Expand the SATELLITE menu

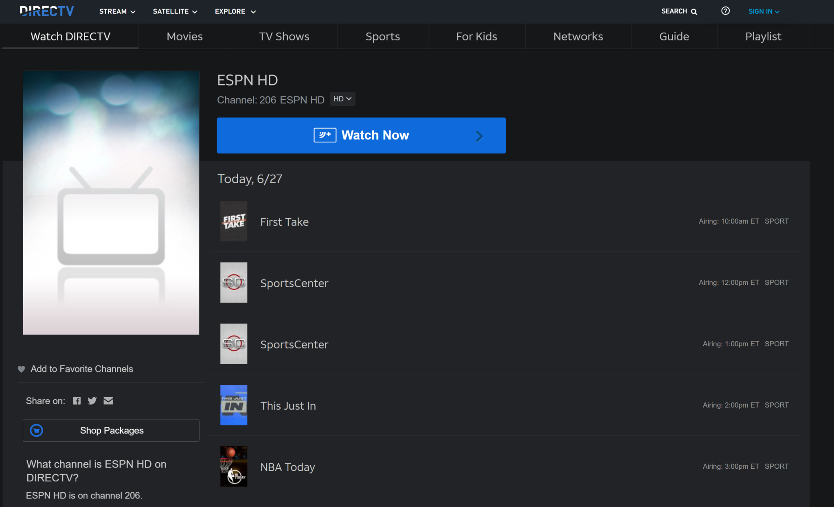[175, 11]
